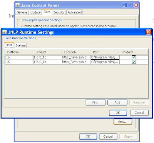Click the Remove button

pos(139,103)
